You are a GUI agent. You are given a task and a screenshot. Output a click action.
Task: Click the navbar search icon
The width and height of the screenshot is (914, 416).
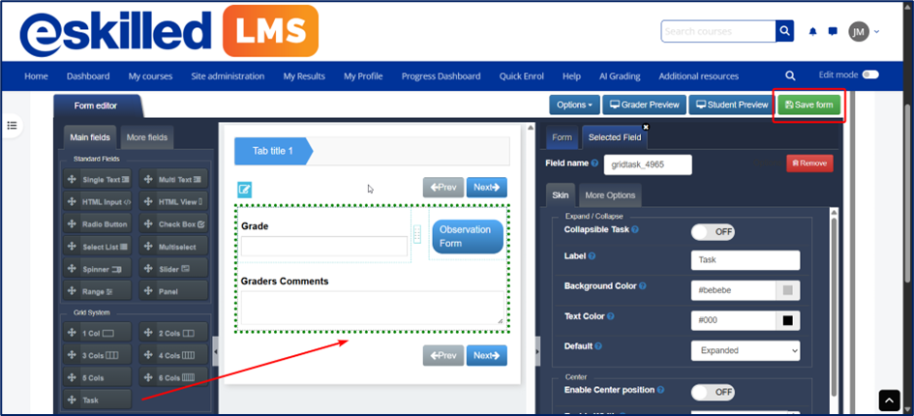(791, 75)
